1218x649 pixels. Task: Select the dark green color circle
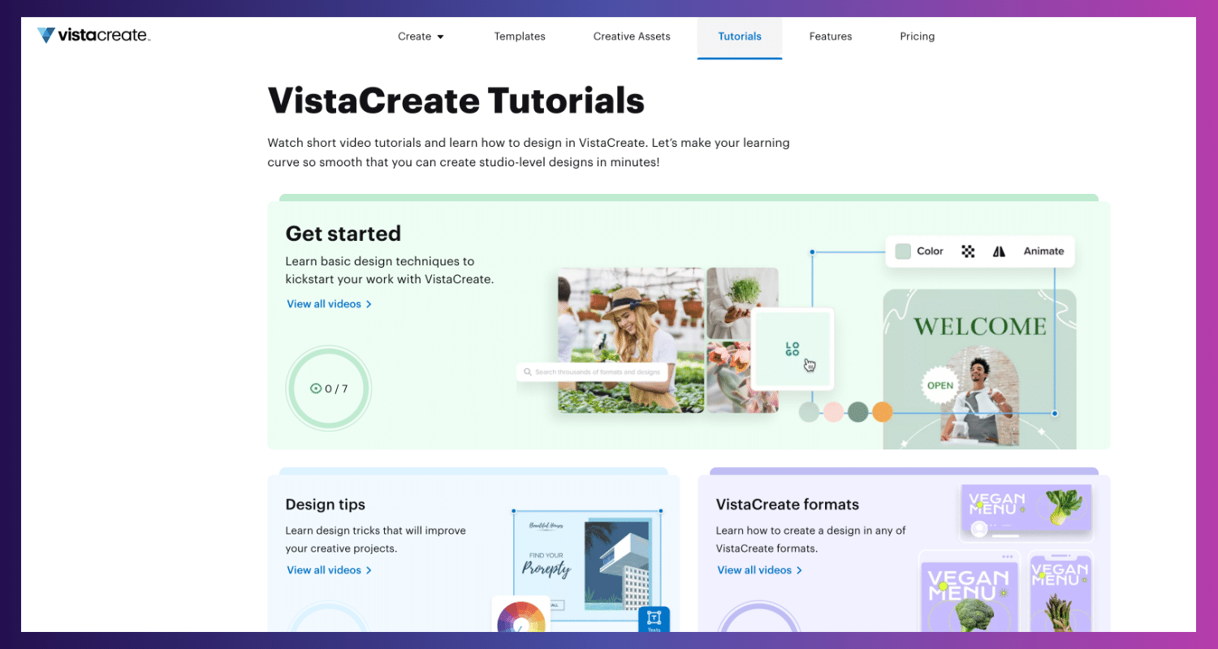[x=858, y=412]
